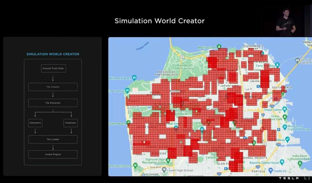Screen dimensions: 312x183
Task: Click the Geometry branch box
Action: tap(35, 123)
